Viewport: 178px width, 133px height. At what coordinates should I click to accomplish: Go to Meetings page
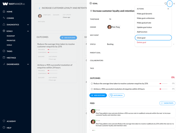(11, 58)
